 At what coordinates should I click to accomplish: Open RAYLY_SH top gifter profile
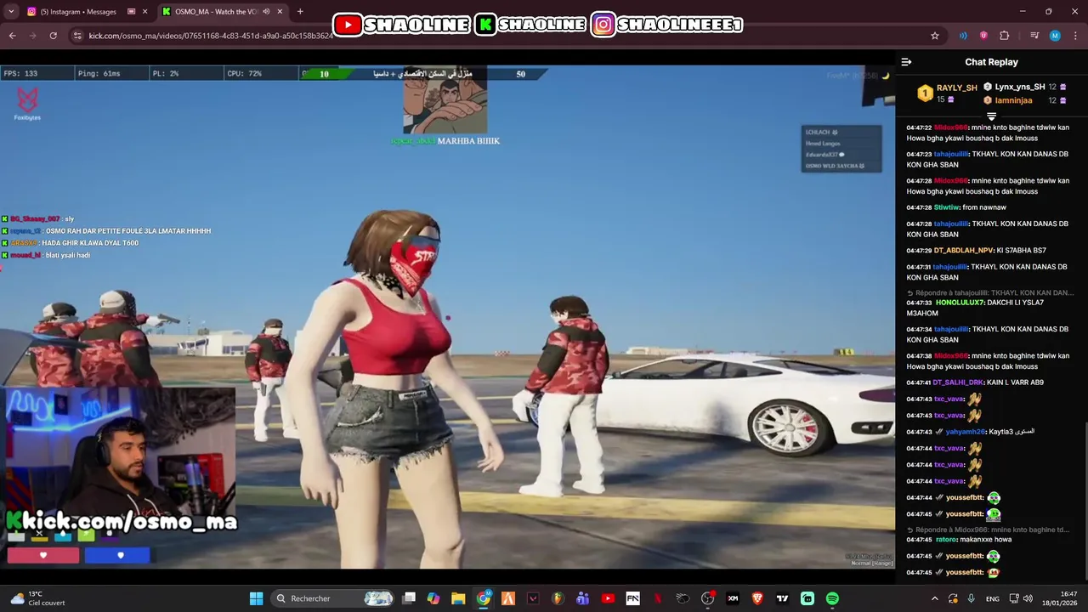pyautogui.click(x=947, y=93)
